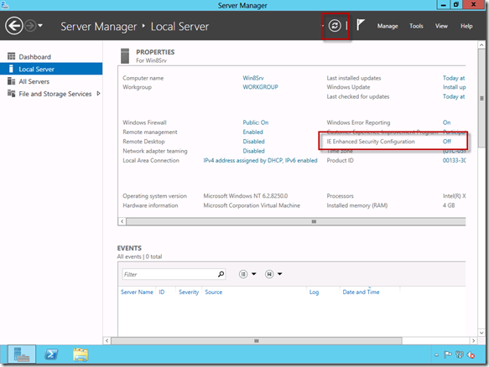Viewport: 489px width, 367px height.
Task: Click the back navigation arrow
Action: [13, 26]
